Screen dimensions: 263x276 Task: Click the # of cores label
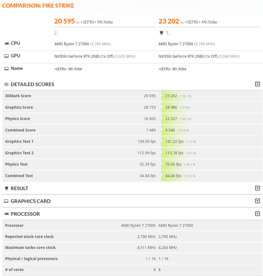14,269
